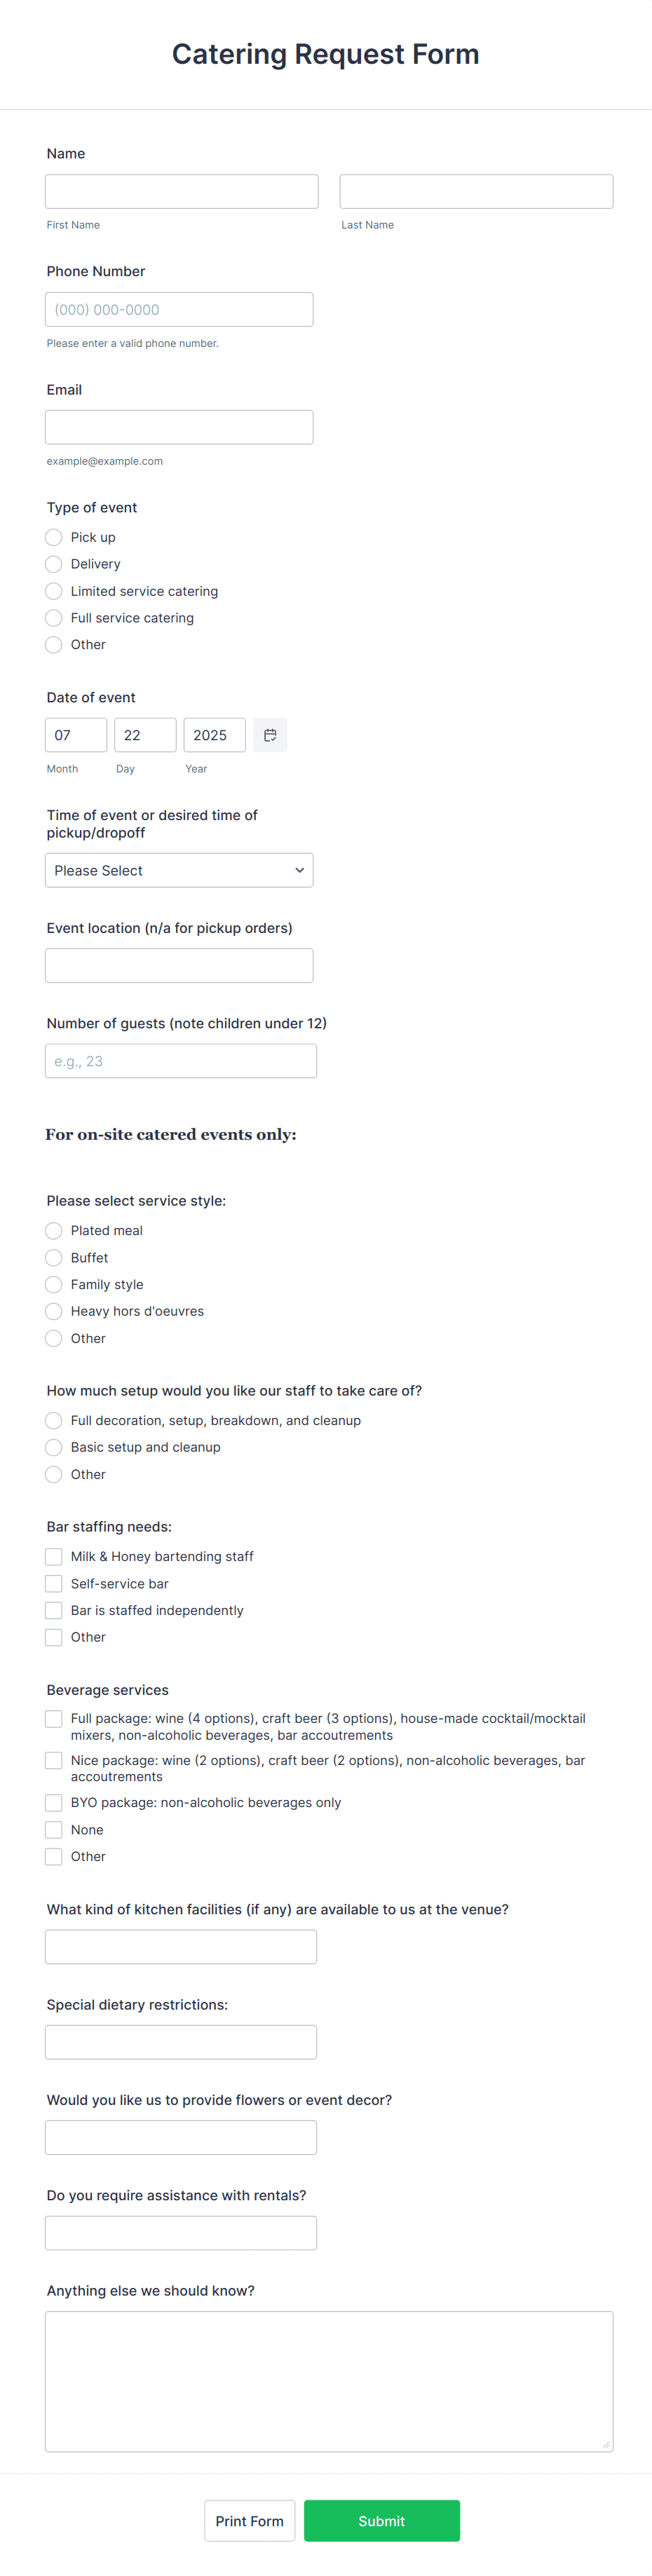Check 'Milk & Honey bartending staff'
The height and width of the screenshot is (2576, 652).
pyautogui.click(x=53, y=1556)
